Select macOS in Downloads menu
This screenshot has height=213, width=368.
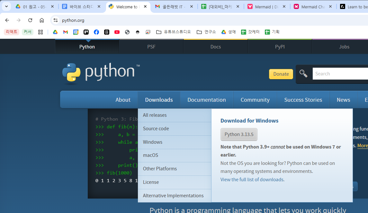(175, 155)
